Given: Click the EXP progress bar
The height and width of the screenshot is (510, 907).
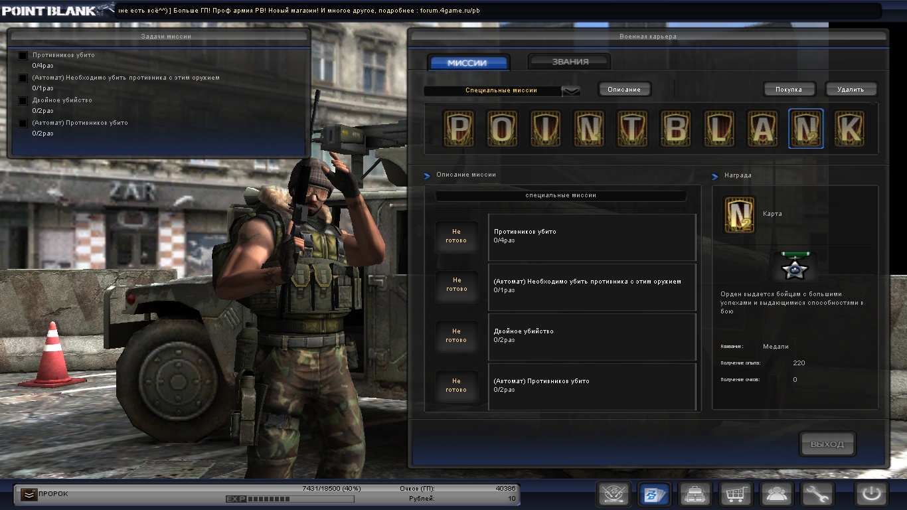Looking at the screenshot, I should pos(289,499).
